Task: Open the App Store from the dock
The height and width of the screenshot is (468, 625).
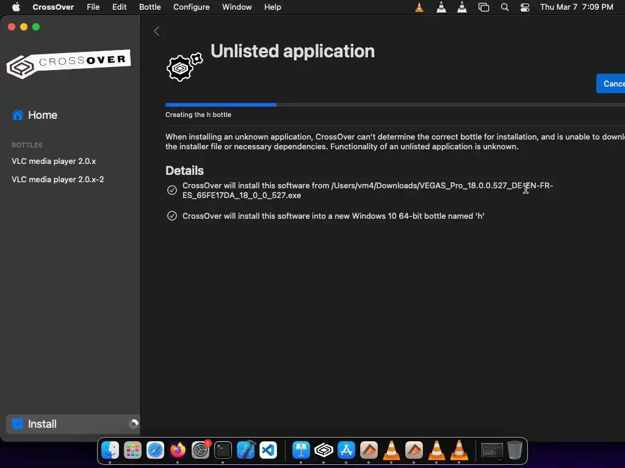Action: pos(346,450)
